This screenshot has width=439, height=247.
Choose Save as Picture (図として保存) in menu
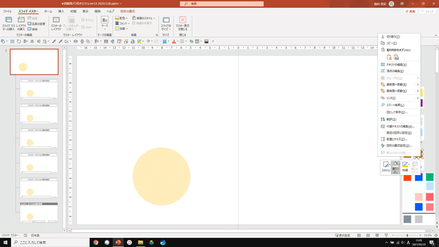click(399, 112)
